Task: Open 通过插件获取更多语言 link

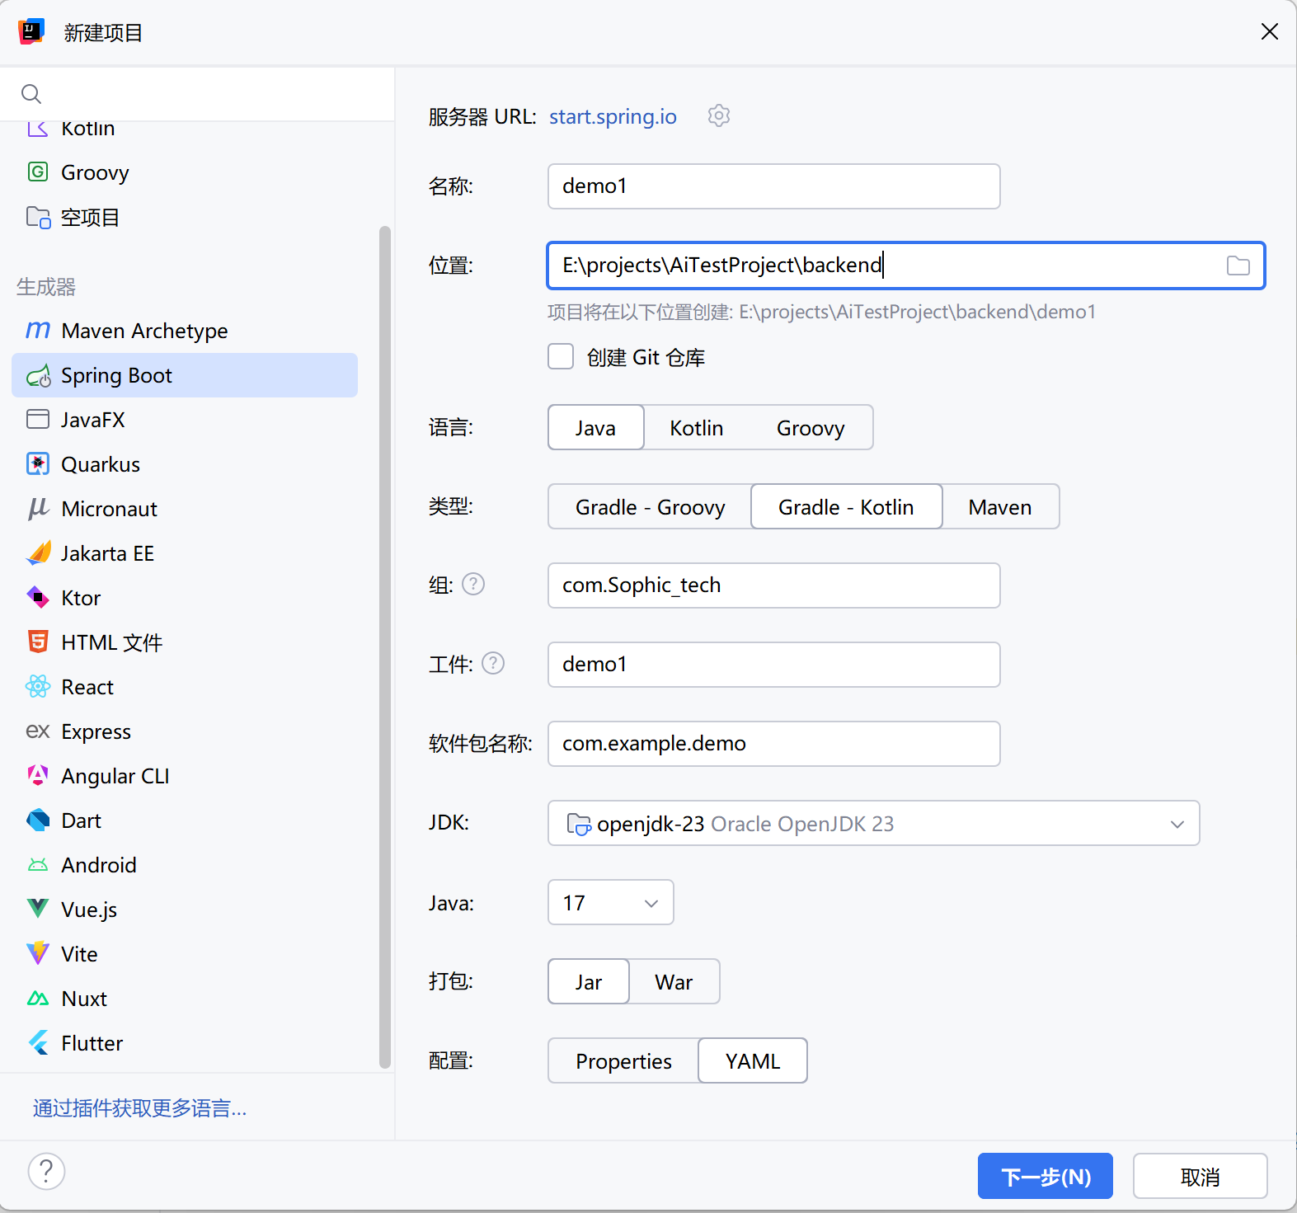Action: click(x=139, y=1107)
